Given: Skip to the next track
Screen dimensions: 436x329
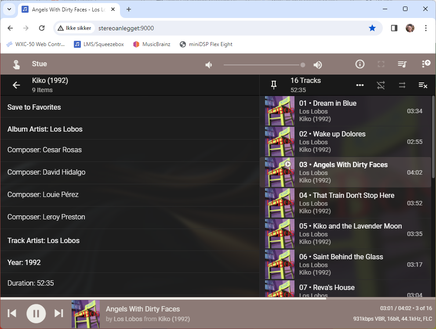Looking at the screenshot, I should (58, 313).
